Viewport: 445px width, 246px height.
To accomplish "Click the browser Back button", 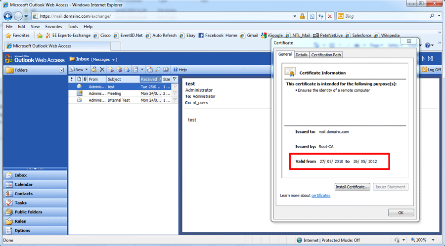I will pos(7,16).
